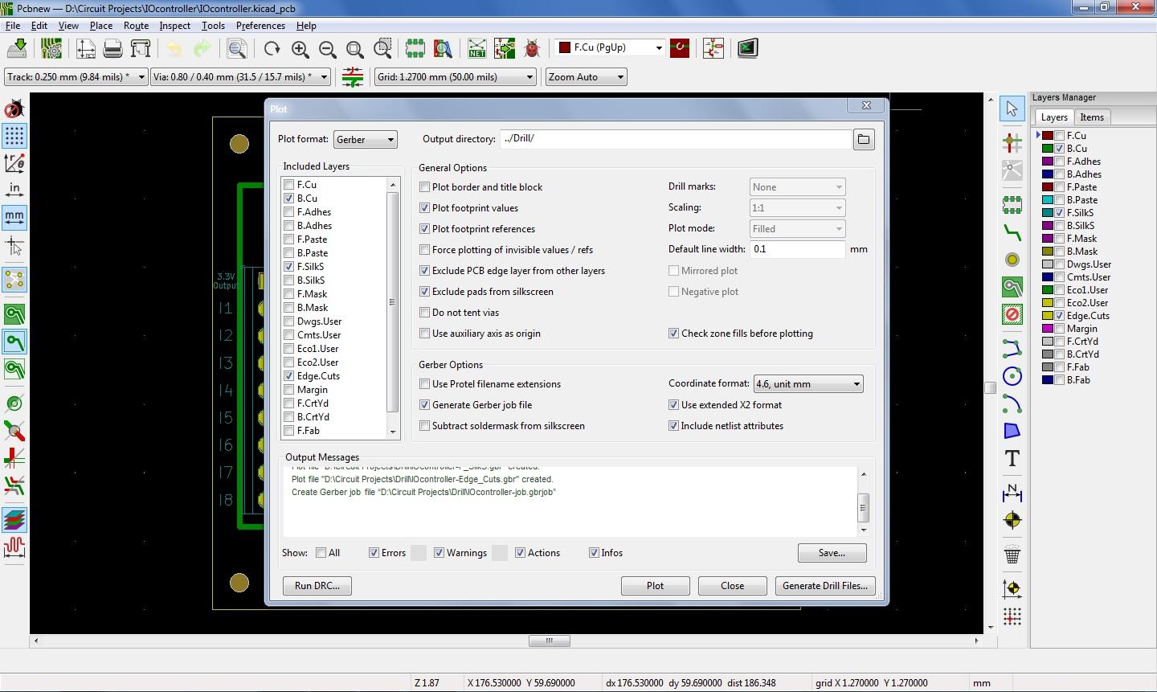Viewport: 1157px width, 692px height.
Task: Switch units to inches icon
Action: pyautogui.click(x=14, y=190)
